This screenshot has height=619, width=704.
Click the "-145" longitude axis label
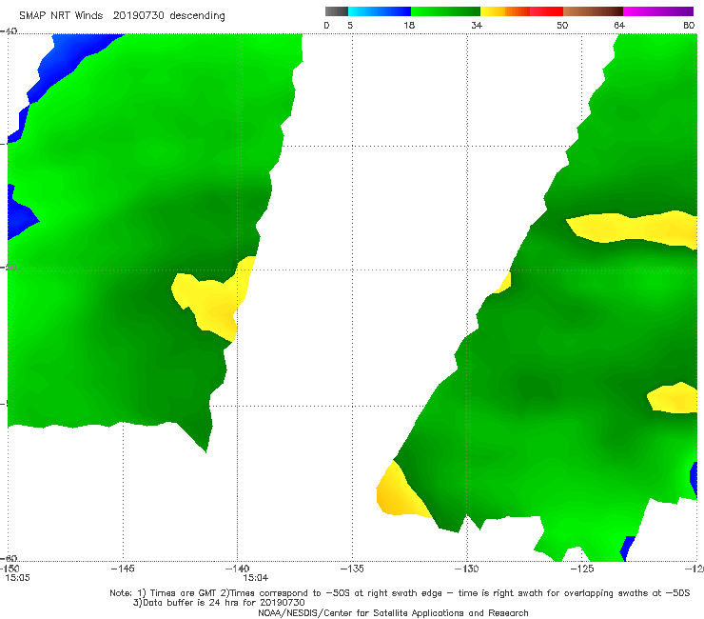[123, 569]
